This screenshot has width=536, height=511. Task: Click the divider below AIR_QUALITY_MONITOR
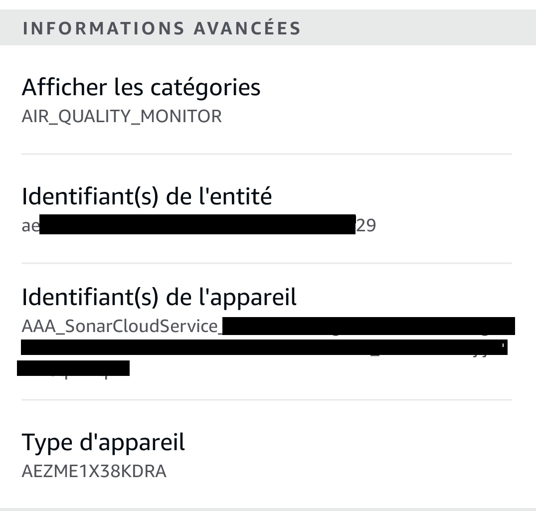[267, 154]
